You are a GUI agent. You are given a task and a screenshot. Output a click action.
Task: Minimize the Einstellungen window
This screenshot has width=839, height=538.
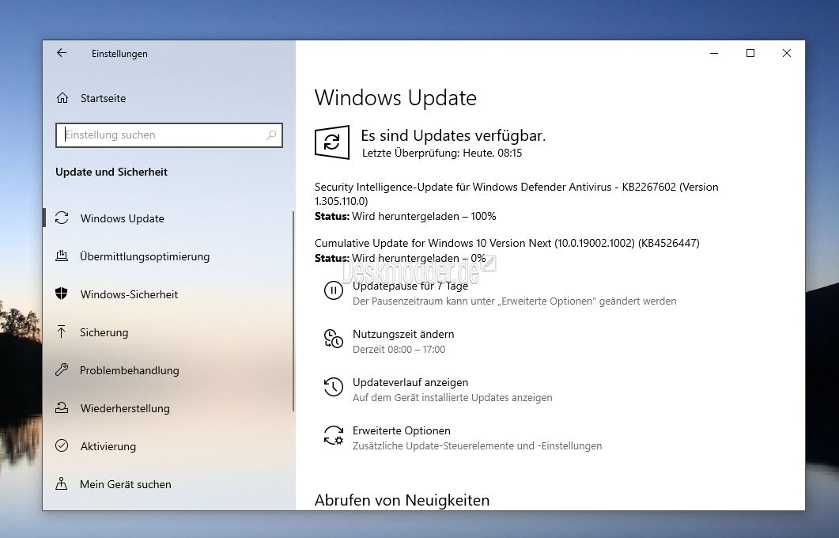(714, 53)
